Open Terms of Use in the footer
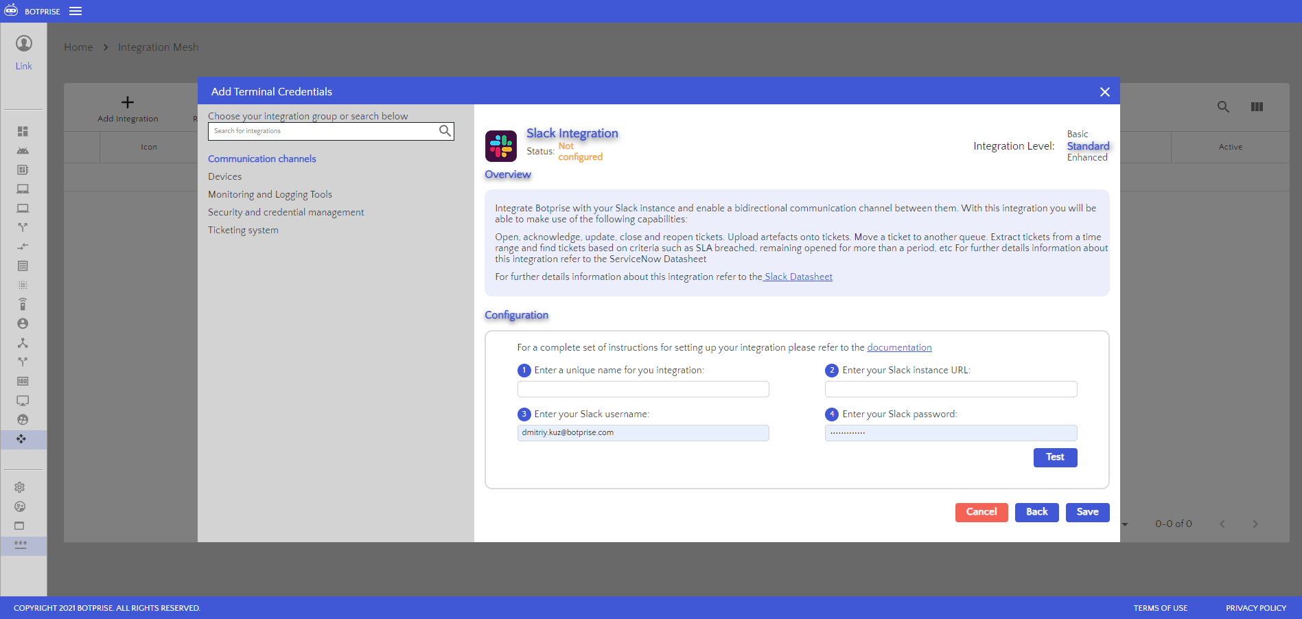Screen dimensions: 1302x619 coord(1160,608)
